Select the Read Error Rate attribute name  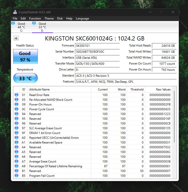pyautogui.click(x=39, y=95)
